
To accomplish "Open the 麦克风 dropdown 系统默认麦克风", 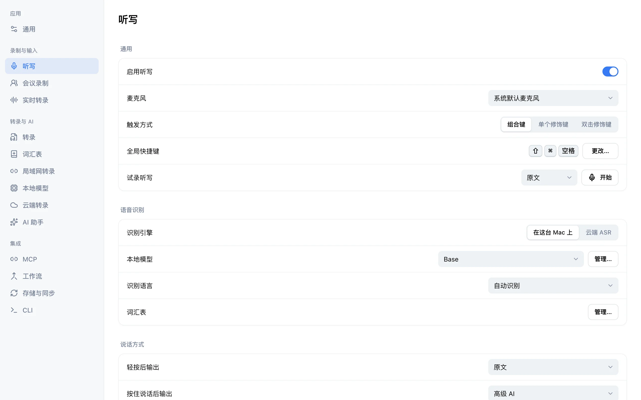I will (x=553, y=98).
